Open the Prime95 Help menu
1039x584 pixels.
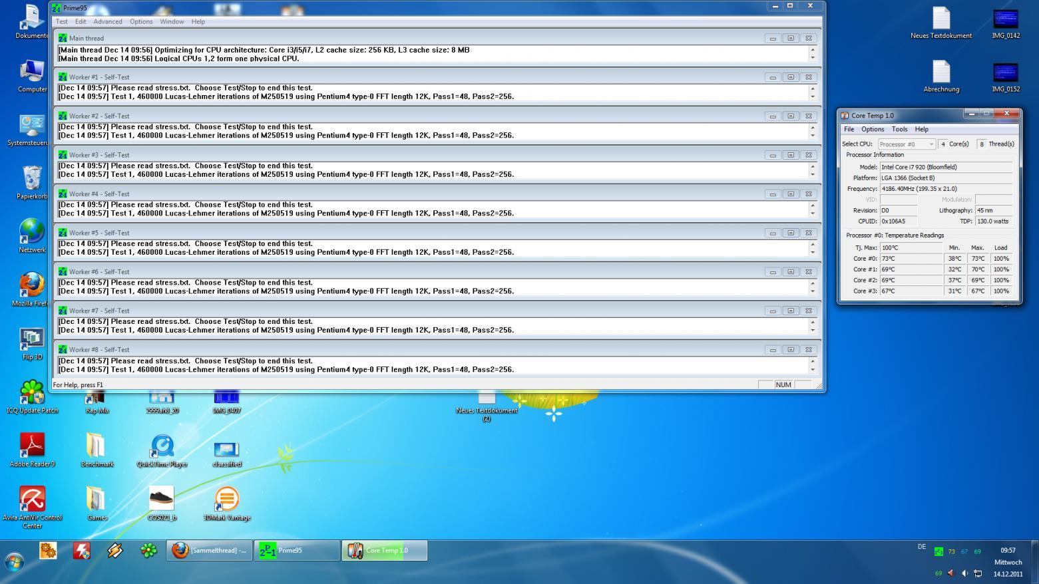tap(198, 21)
